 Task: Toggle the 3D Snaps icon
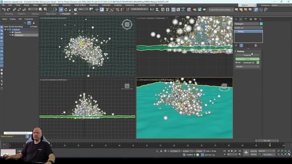click(x=108, y=10)
